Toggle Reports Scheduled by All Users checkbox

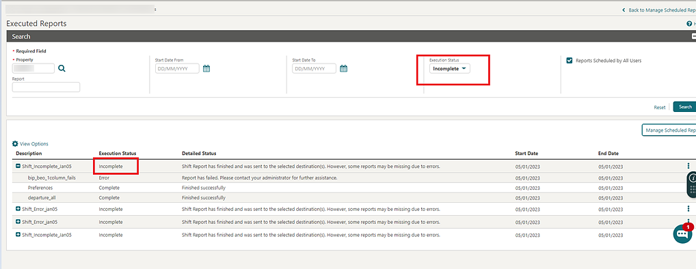[570, 61]
